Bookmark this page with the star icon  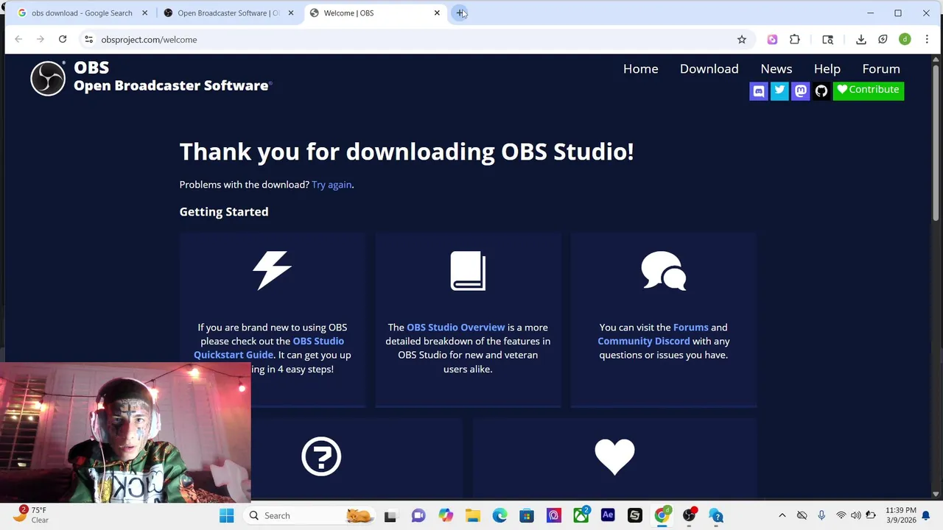tap(742, 40)
